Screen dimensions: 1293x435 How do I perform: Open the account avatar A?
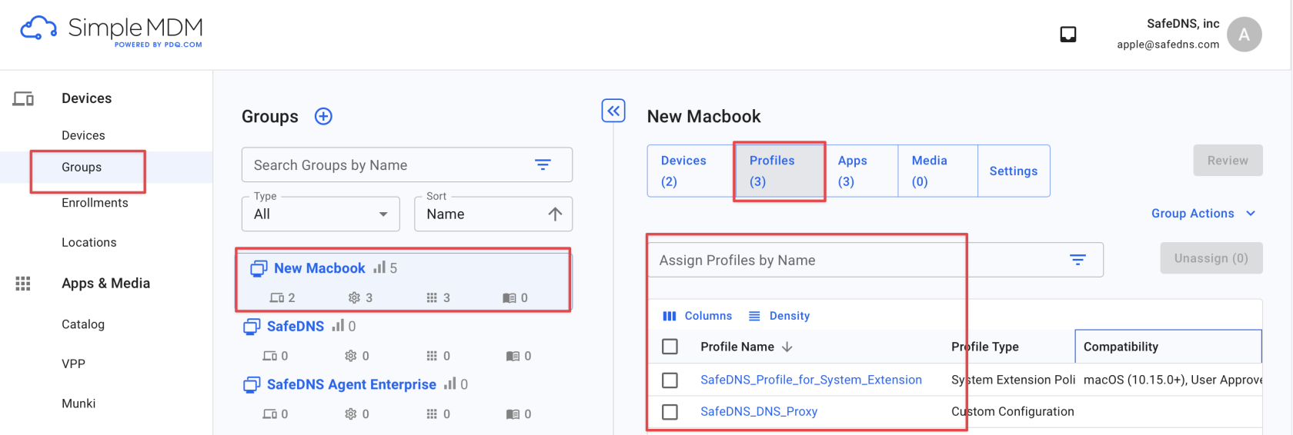click(x=1244, y=35)
